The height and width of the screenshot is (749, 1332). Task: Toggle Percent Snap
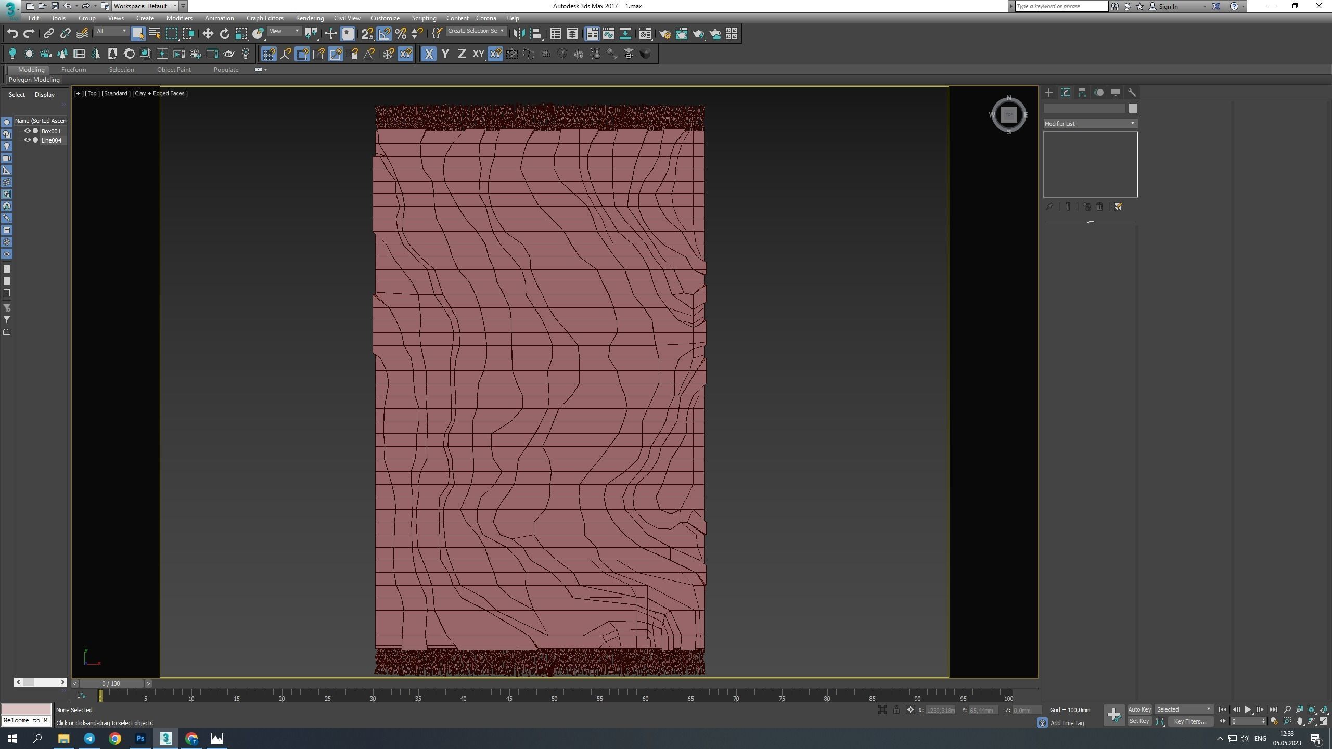[401, 34]
